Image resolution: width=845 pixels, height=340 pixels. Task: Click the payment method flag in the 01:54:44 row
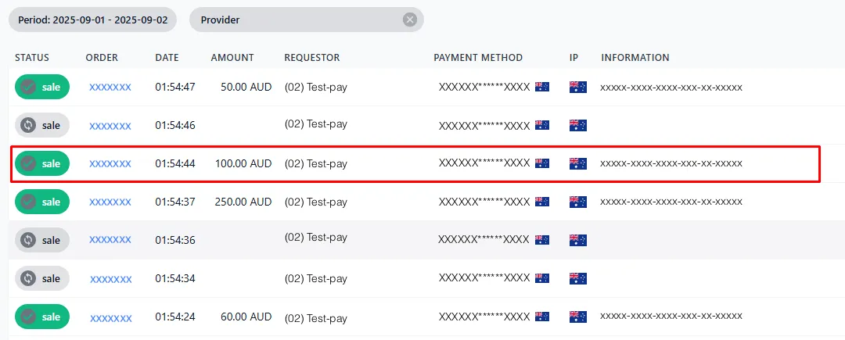click(542, 163)
